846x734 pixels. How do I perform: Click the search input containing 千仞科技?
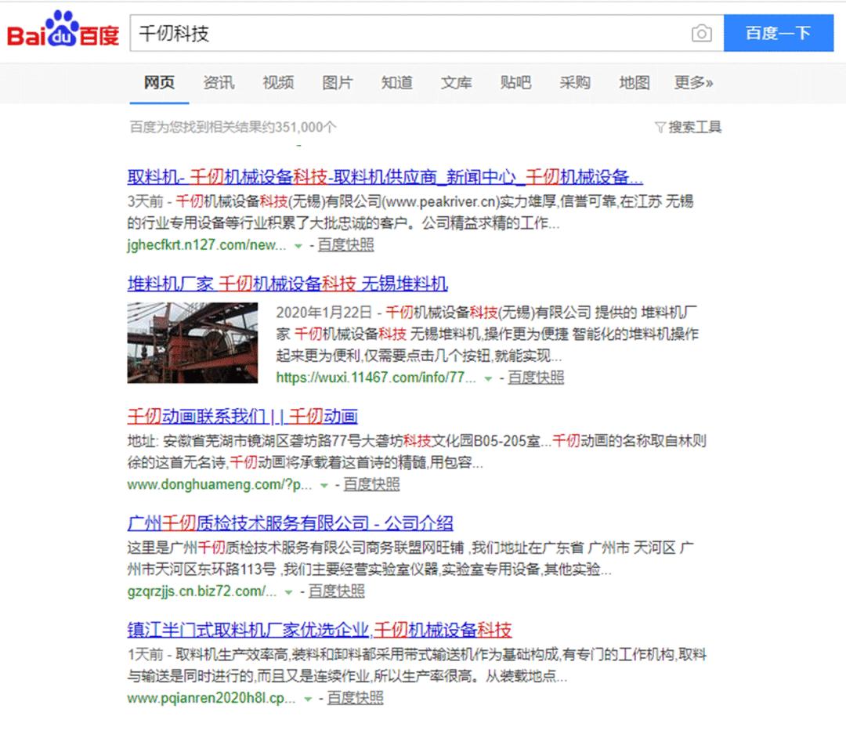352,33
